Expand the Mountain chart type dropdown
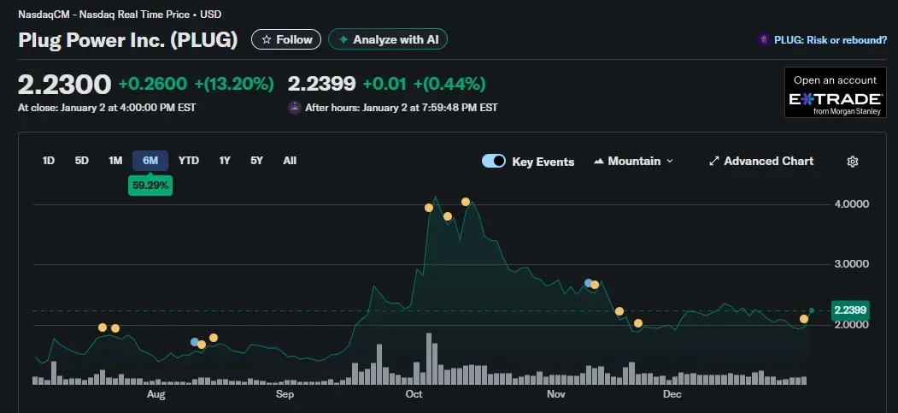 (634, 162)
